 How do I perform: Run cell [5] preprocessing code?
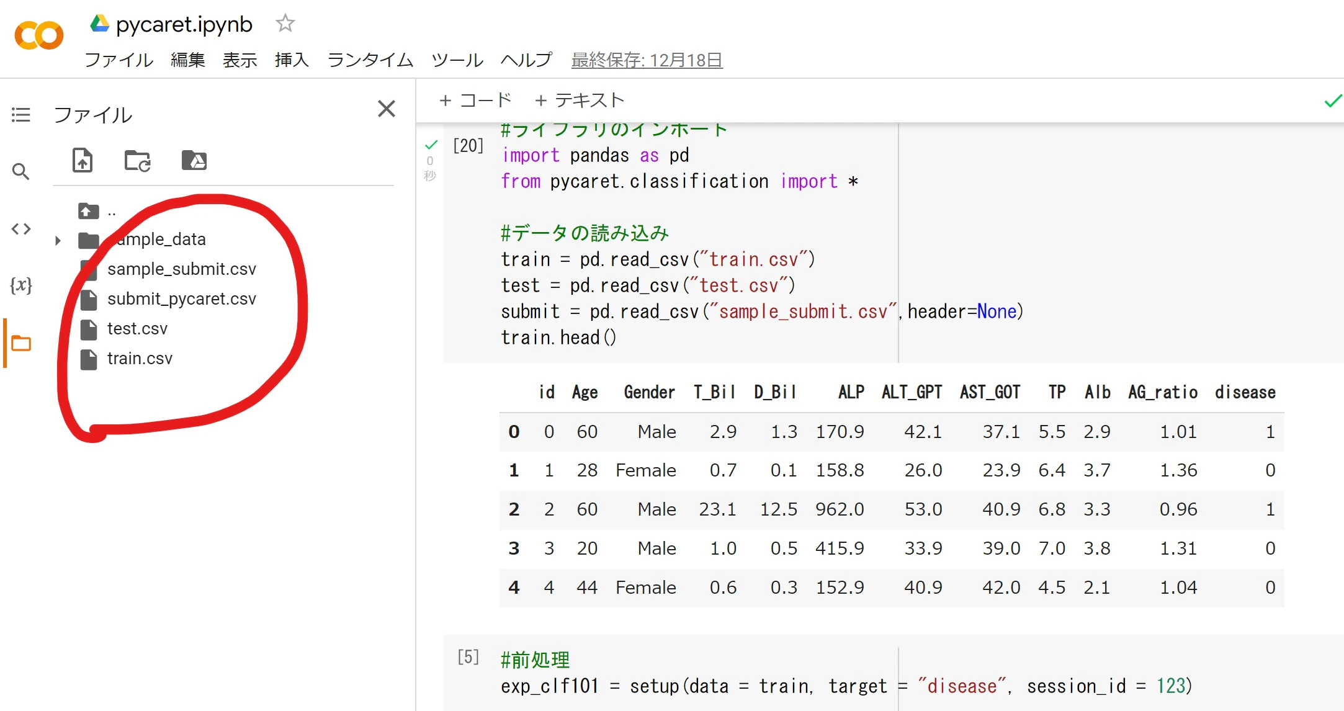468,657
